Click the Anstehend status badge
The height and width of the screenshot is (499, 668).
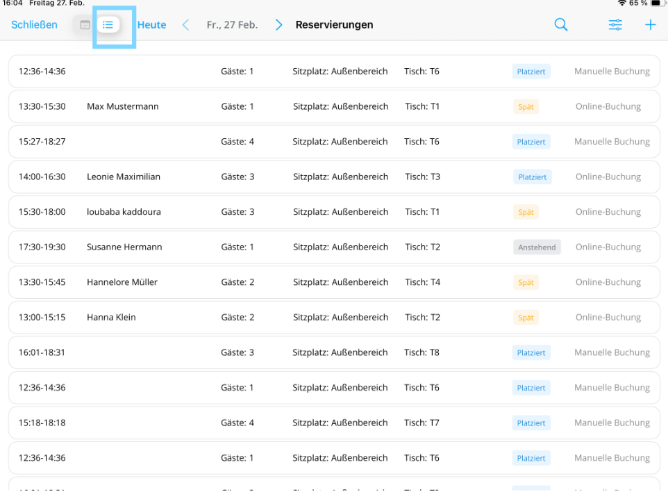click(537, 247)
